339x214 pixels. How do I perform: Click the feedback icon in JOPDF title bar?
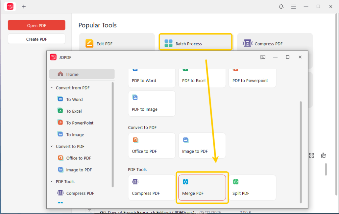(x=263, y=57)
